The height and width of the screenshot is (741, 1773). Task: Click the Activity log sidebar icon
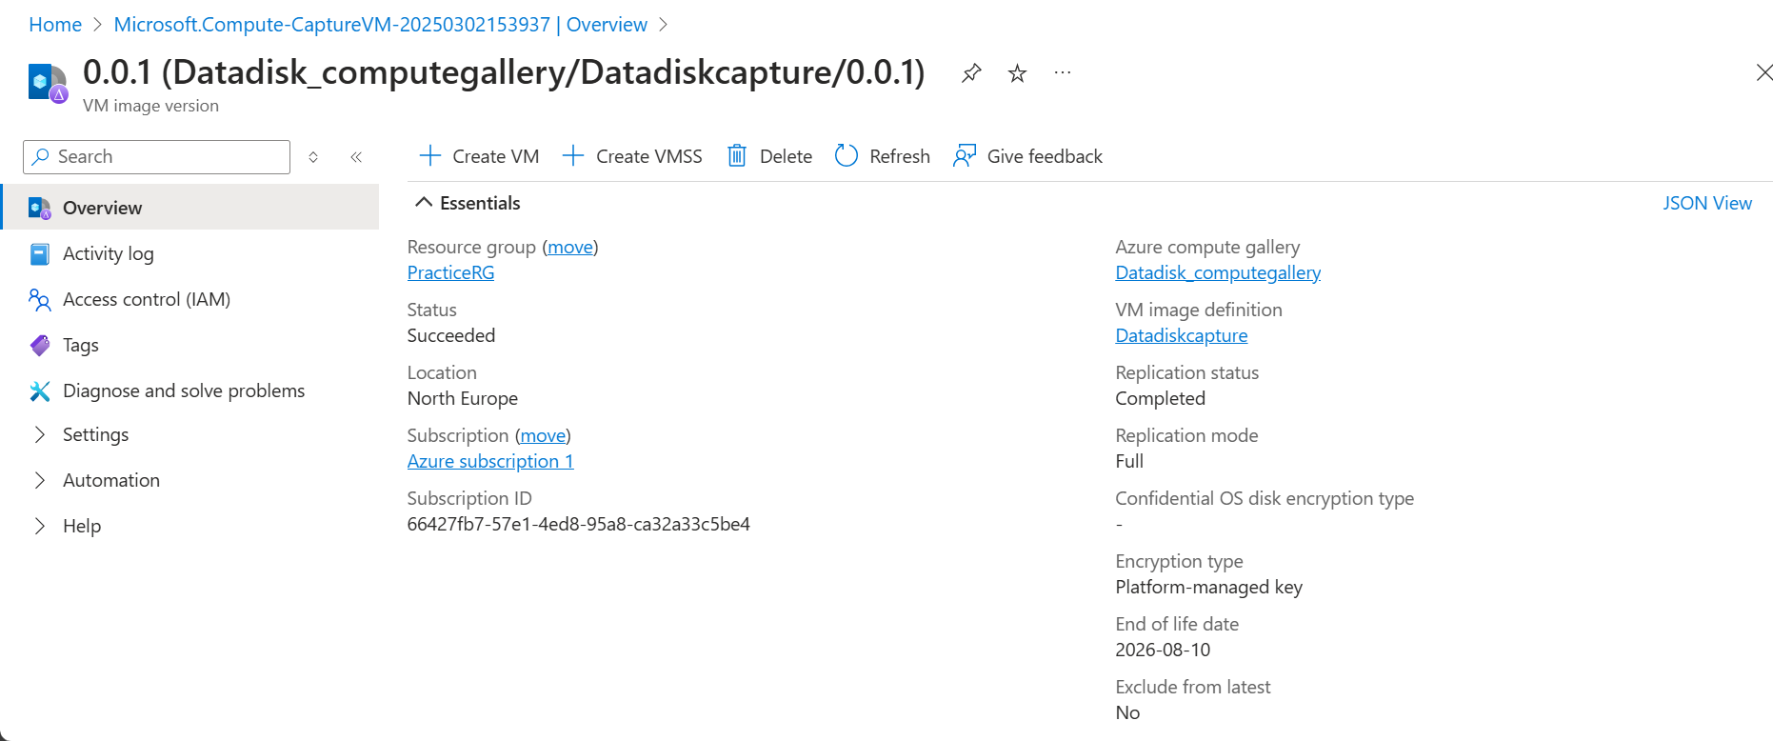point(40,253)
